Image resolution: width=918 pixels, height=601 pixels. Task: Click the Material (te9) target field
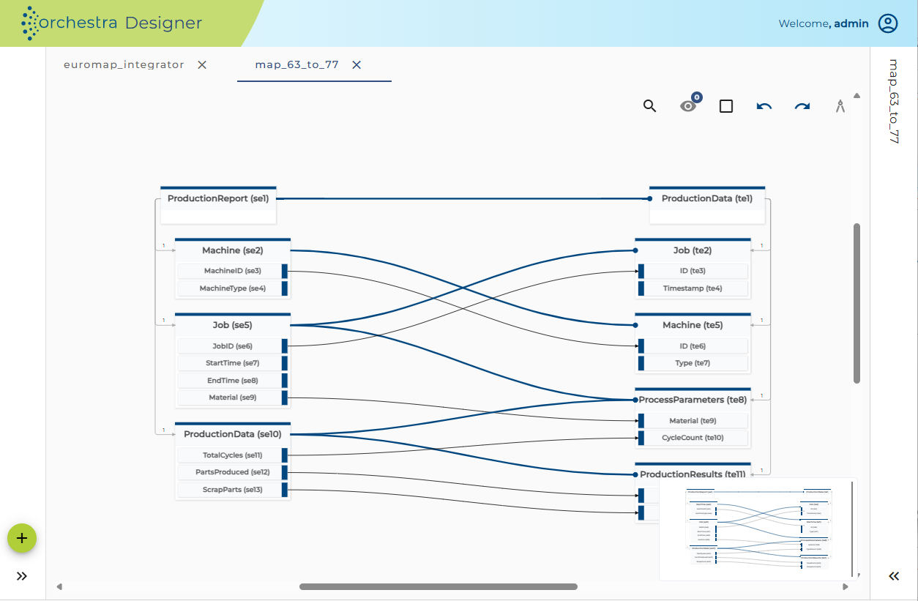(696, 420)
